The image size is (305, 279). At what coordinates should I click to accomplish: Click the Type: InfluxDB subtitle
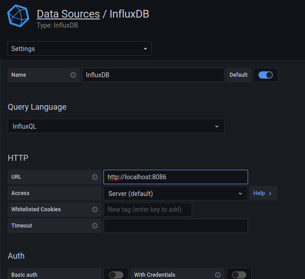(57, 25)
